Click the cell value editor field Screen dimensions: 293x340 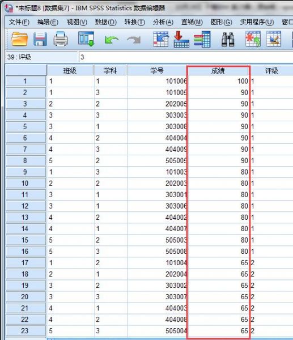click(186, 57)
